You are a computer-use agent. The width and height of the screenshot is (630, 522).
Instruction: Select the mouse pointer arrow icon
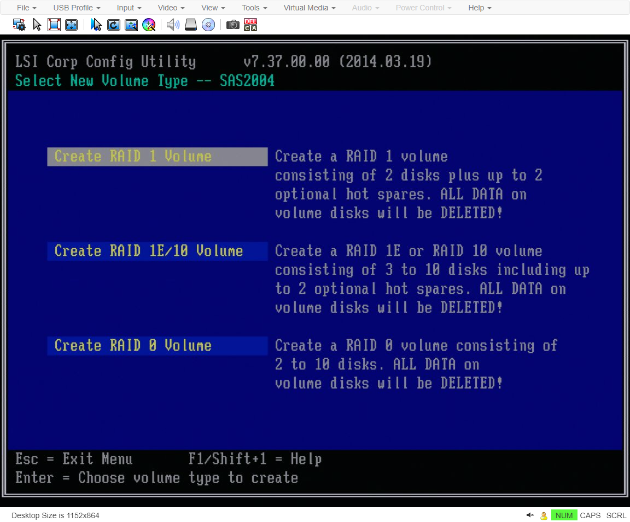pos(37,25)
